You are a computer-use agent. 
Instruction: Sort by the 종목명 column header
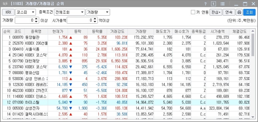point(36,32)
